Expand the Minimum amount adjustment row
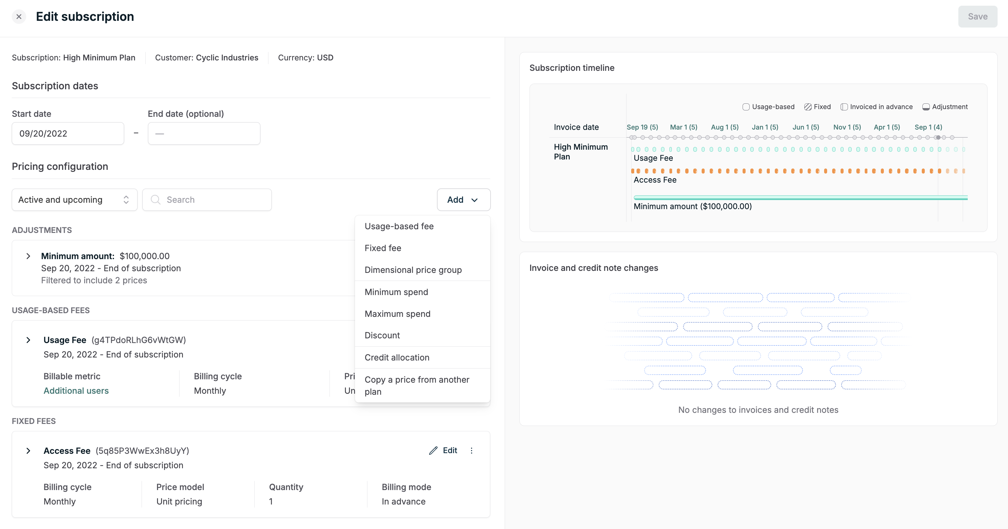Screen dimensions: 1008x529 28,256
